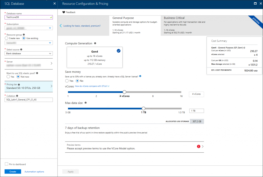The height and width of the screenshot is (177, 263).
Task: Click the Resource group info icon
Action: coord(24,34)
